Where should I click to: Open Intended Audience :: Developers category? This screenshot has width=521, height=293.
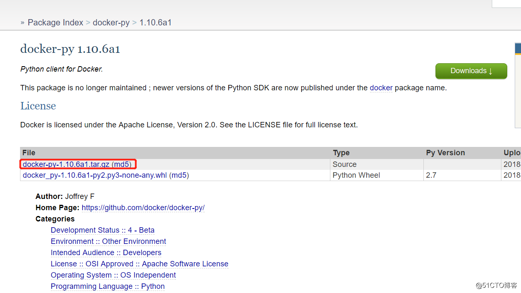coord(106,253)
